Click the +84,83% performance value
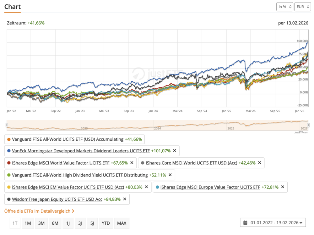Screen dimensions: 314x235 click(x=112, y=199)
